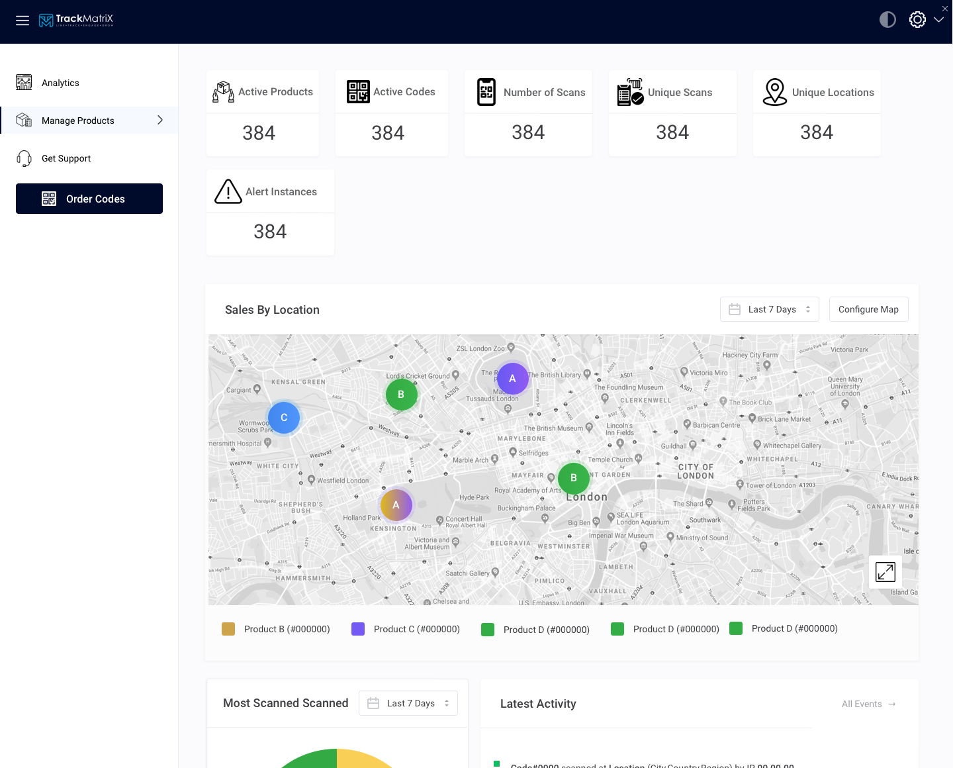Click the Product C (#000000) legend label
This screenshot has height=768, width=953.
click(417, 629)
